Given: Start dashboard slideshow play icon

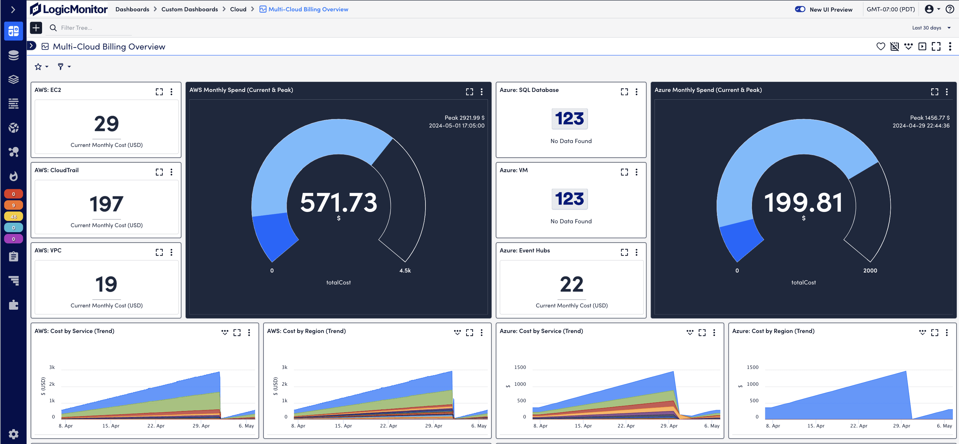Looking at the screenshot, I should [922, 46].
